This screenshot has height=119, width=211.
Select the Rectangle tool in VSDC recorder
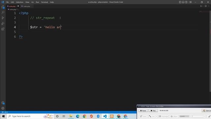(x=164, y=116)
